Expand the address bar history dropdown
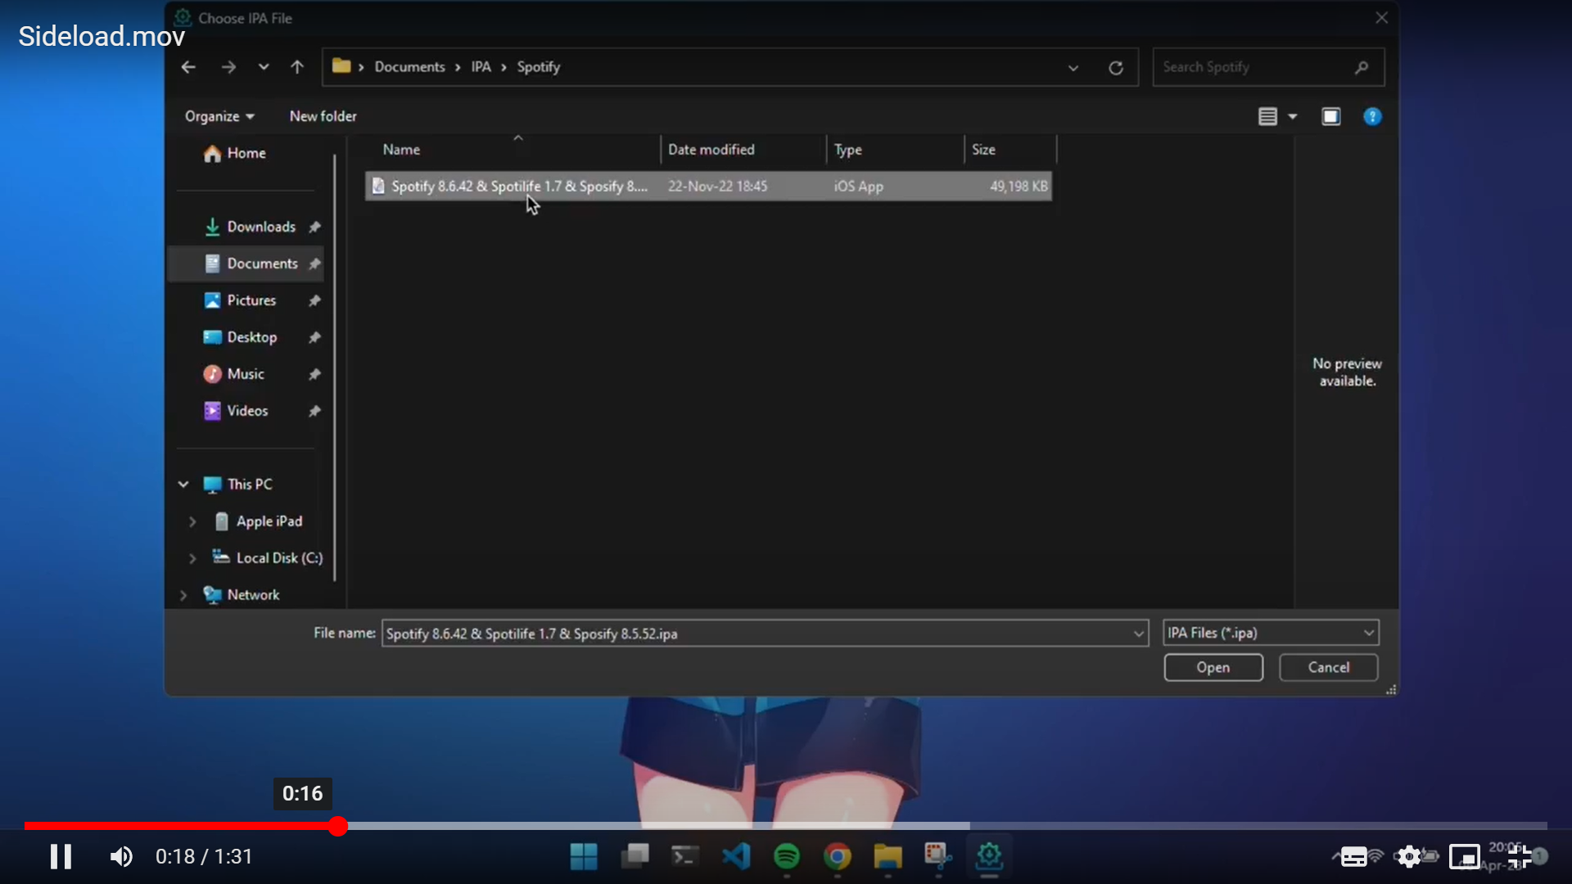This screenshot has height=884, width=1572. [x=1073, y=68]
